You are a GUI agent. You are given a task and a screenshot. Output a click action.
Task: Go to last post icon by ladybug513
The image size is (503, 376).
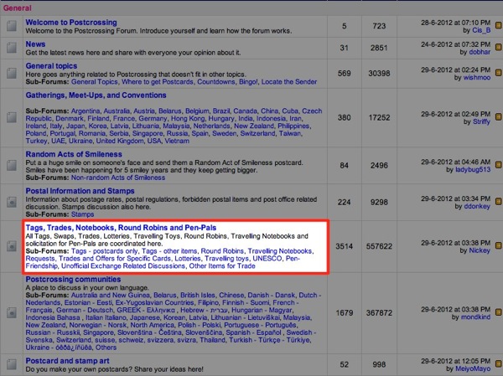click(499, 164)
